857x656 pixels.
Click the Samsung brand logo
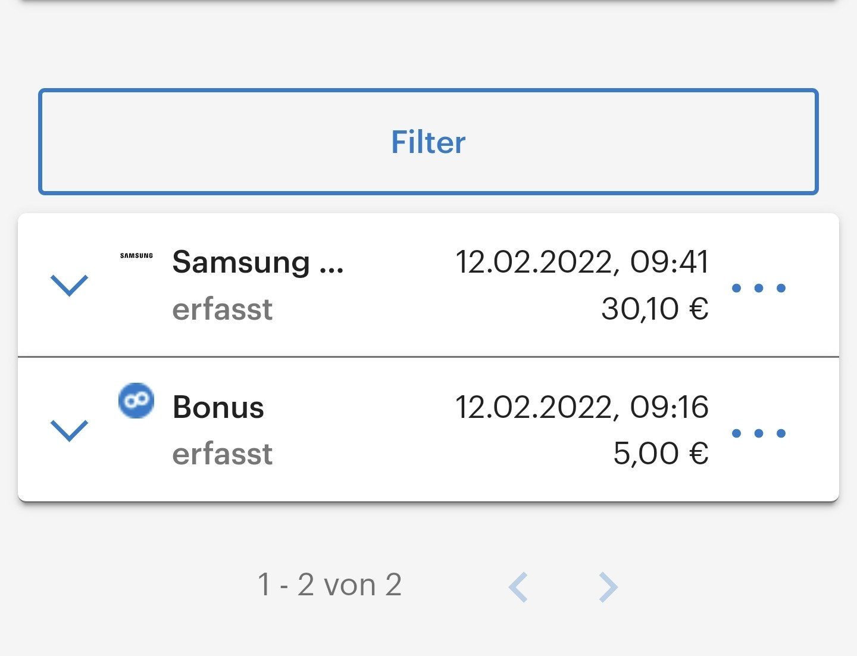[136, 256]
